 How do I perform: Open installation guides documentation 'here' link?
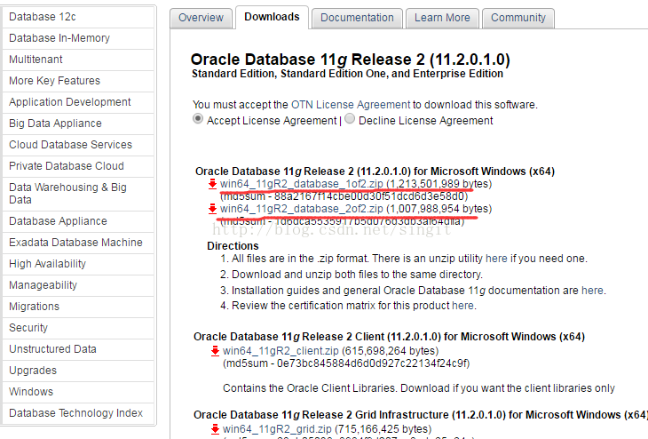(592, 291)
